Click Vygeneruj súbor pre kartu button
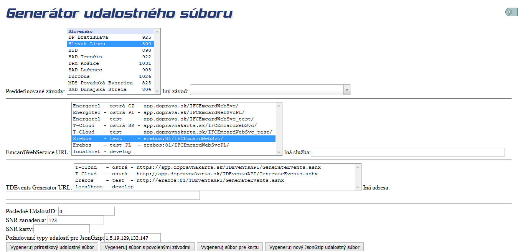 pos(230,247)
